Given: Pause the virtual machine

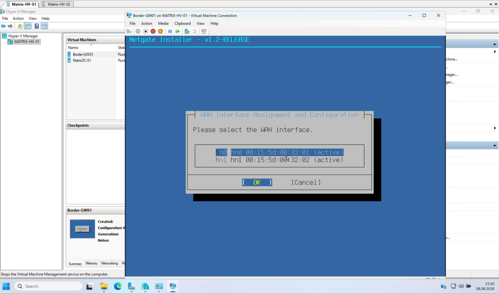Looking at the screenshot, I should coord(170,31).
